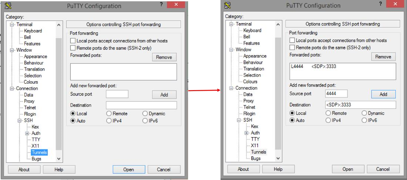Click category scrollbar up arrow, right window
This screenshot has width=407, height=180.
(x=278, y=24)
